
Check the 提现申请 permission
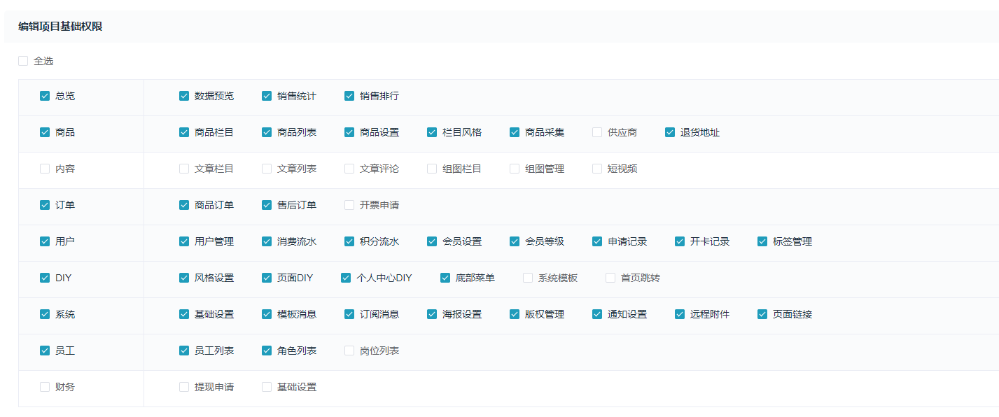(x=184, y=387)
